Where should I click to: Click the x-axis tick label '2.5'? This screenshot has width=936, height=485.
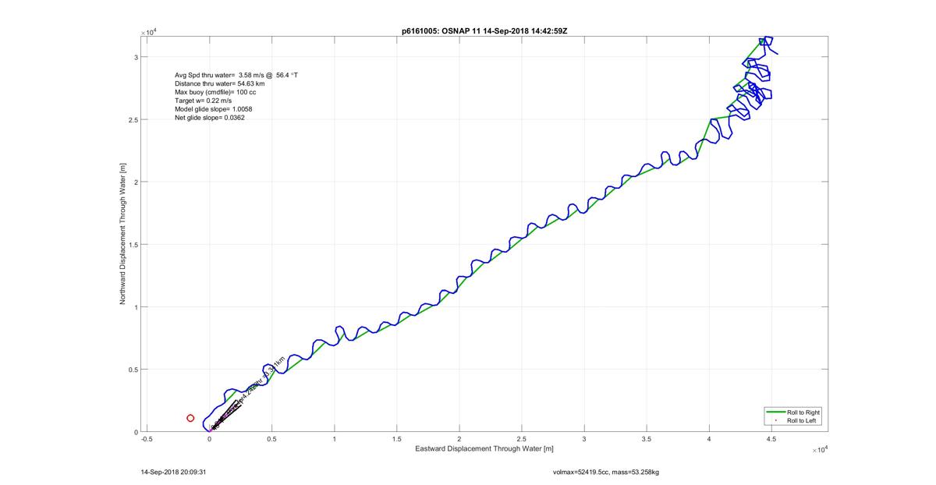pyautogui.click(x=522, y=439)
